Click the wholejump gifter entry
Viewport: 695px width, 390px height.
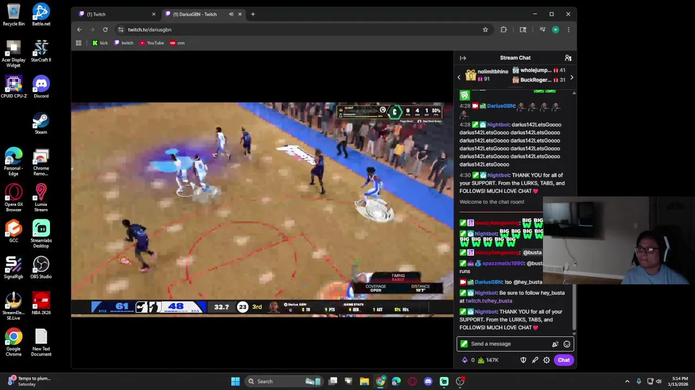pos(539,70)
